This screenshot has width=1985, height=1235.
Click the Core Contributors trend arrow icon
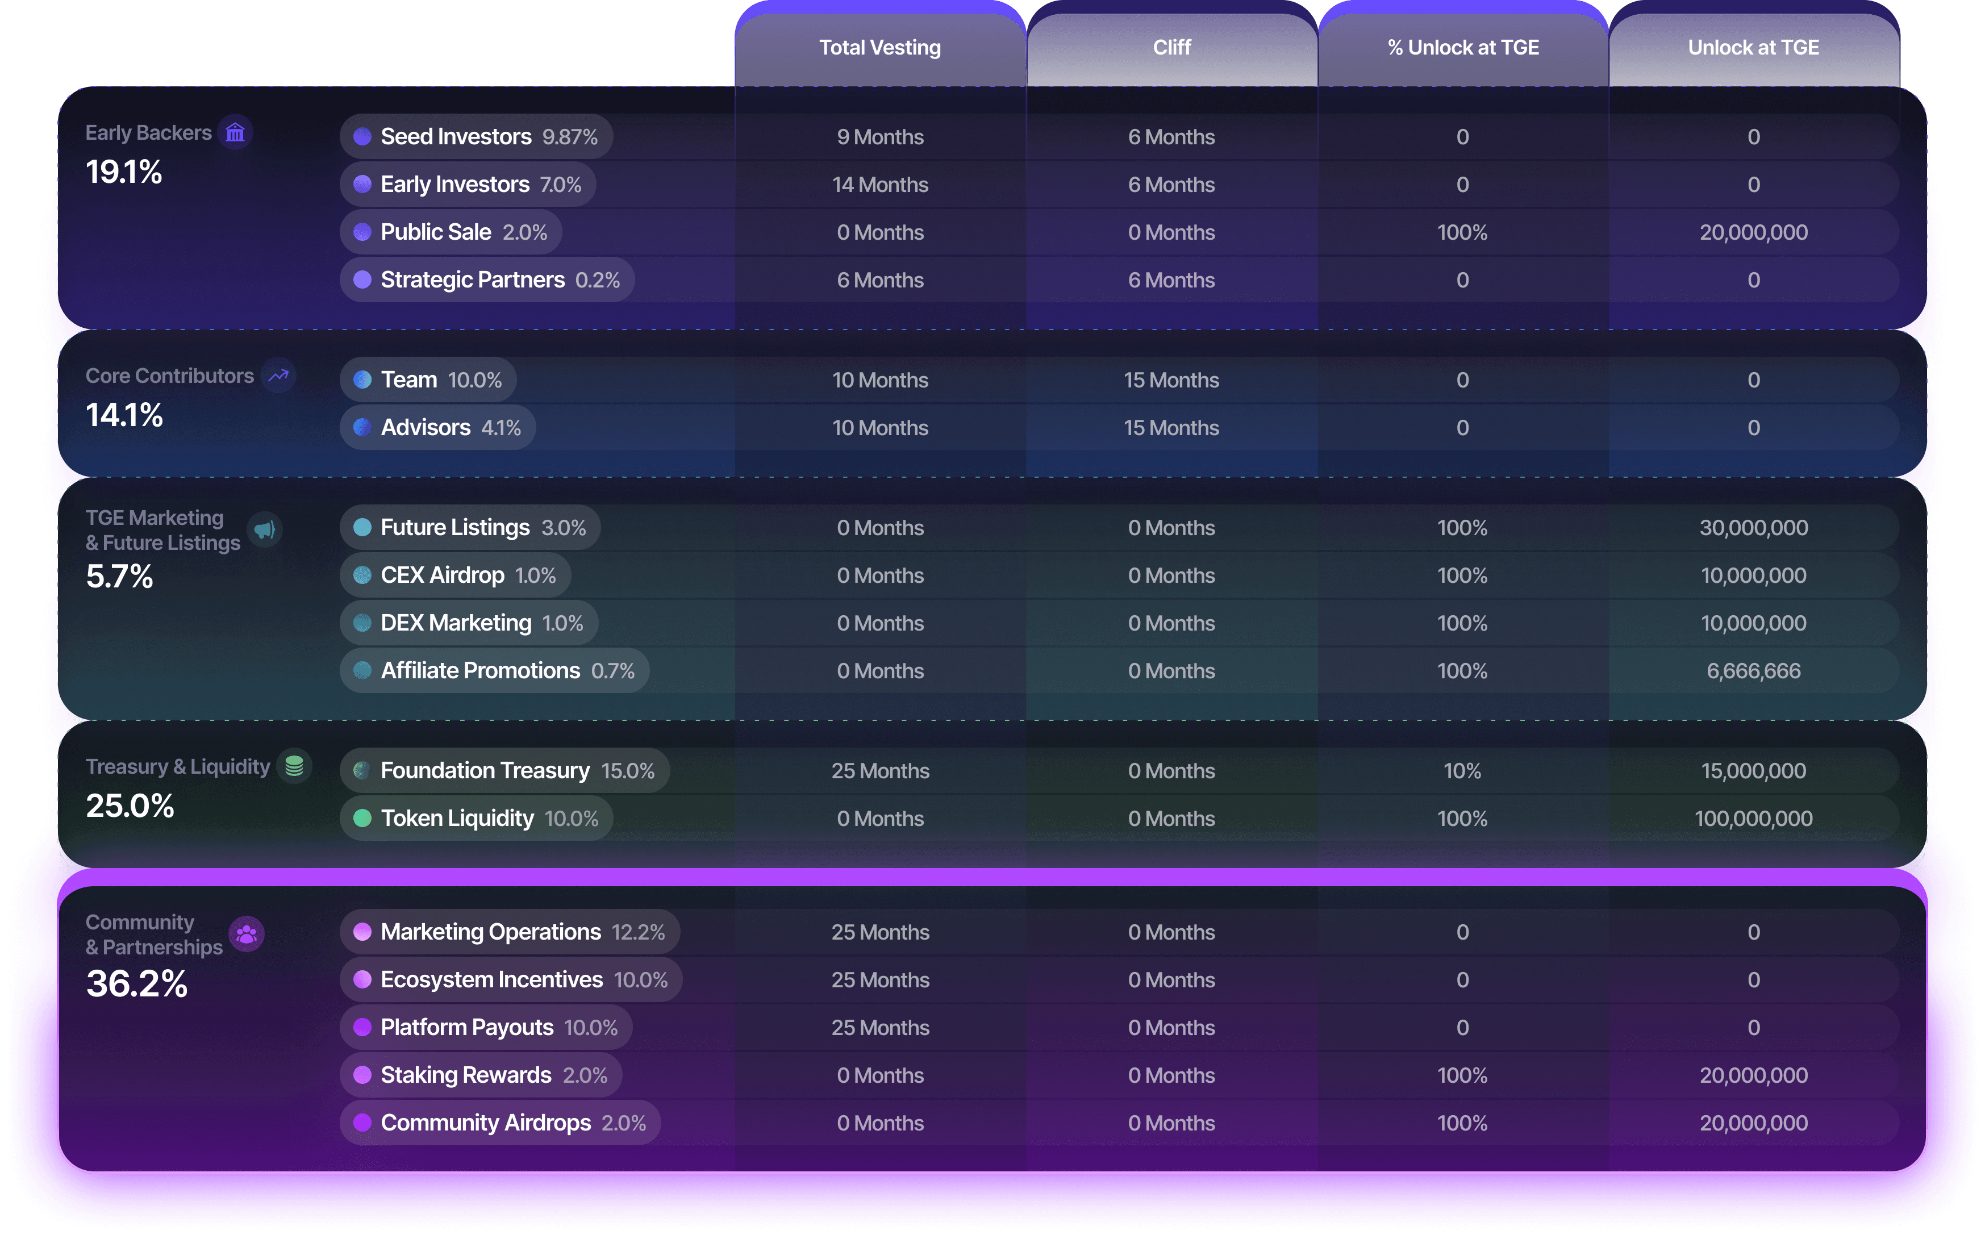278,375
